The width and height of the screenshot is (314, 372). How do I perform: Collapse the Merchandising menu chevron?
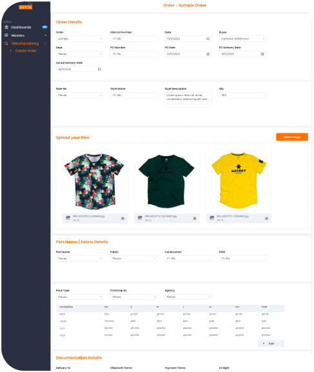coord(45,43)
